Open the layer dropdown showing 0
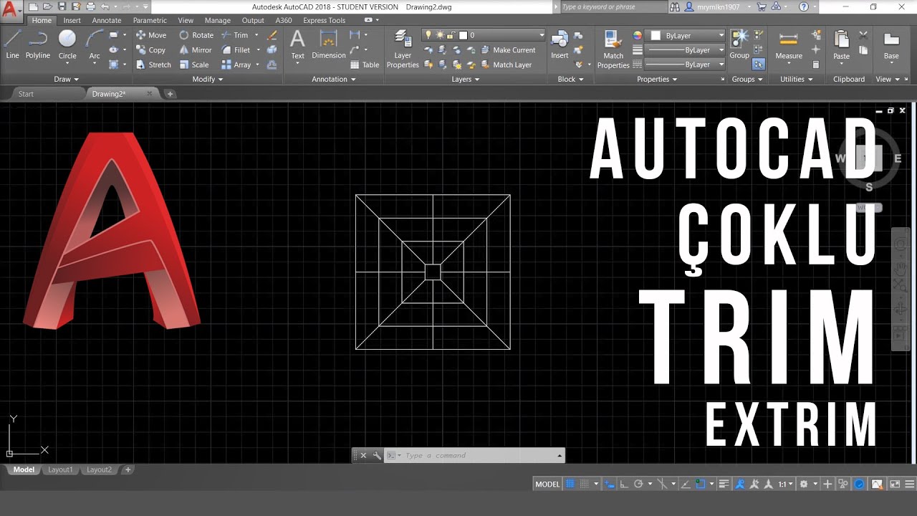 [x=484, y=35]
